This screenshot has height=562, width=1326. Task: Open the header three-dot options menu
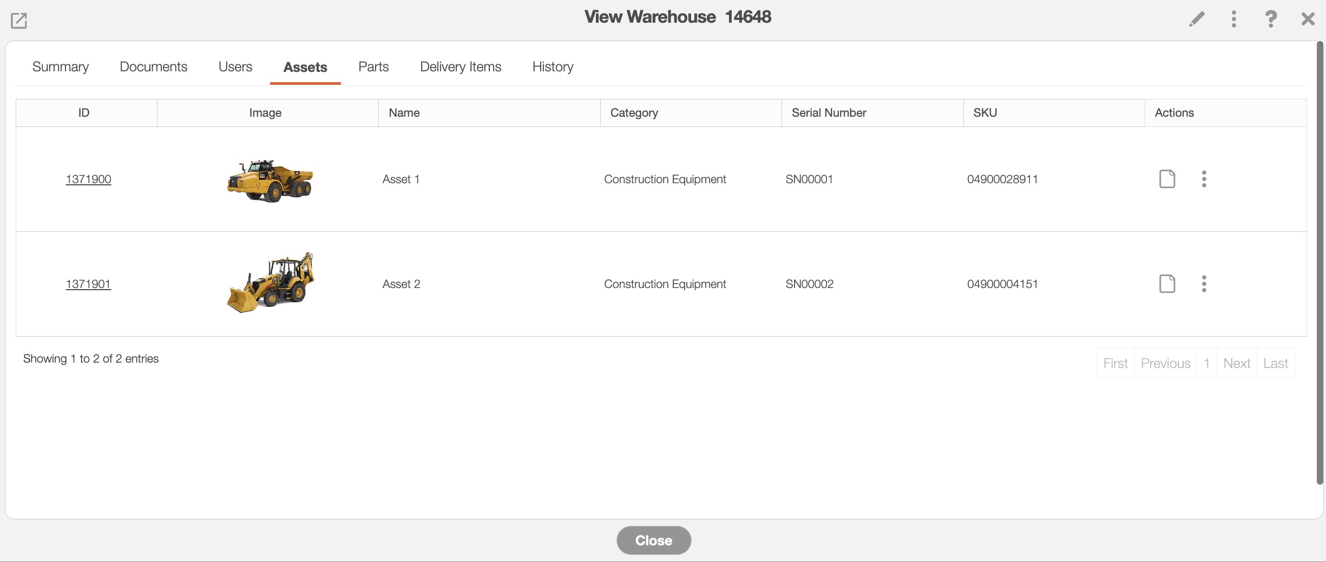1233,19
